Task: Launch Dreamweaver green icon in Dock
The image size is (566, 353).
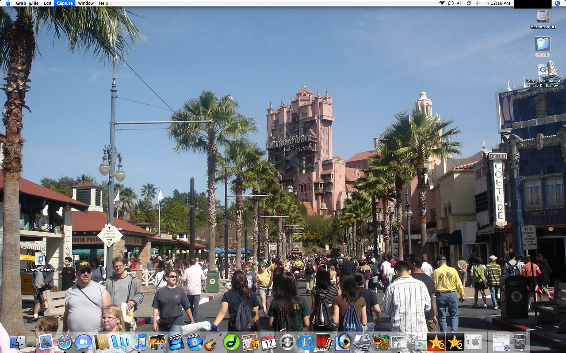Action: 232,342
